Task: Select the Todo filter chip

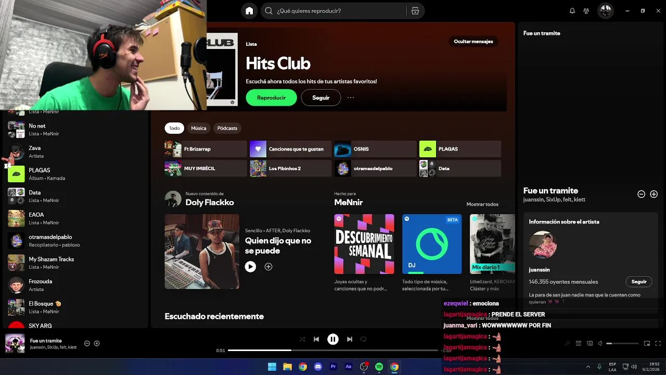Action: 174,128
